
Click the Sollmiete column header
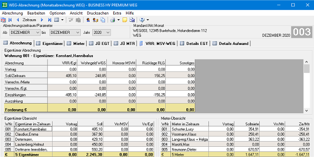(247, 124)
